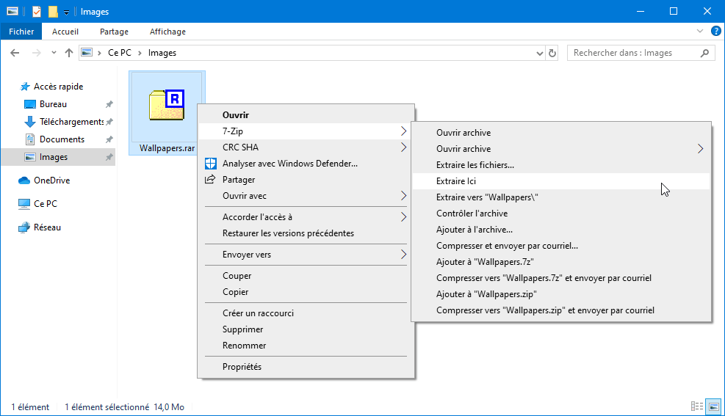Screen dimensions: 725x416
Task: Choose Créer un raccourci
Action: (306, 313)
